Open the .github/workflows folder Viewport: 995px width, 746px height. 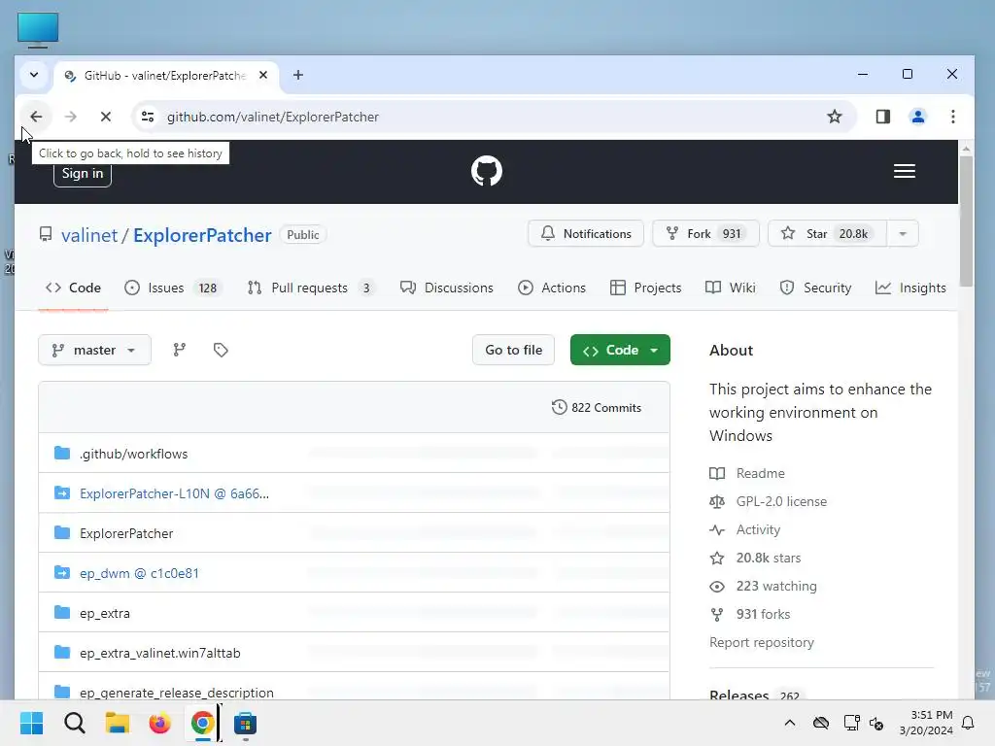pyautogui.click(x=134, y=454)
